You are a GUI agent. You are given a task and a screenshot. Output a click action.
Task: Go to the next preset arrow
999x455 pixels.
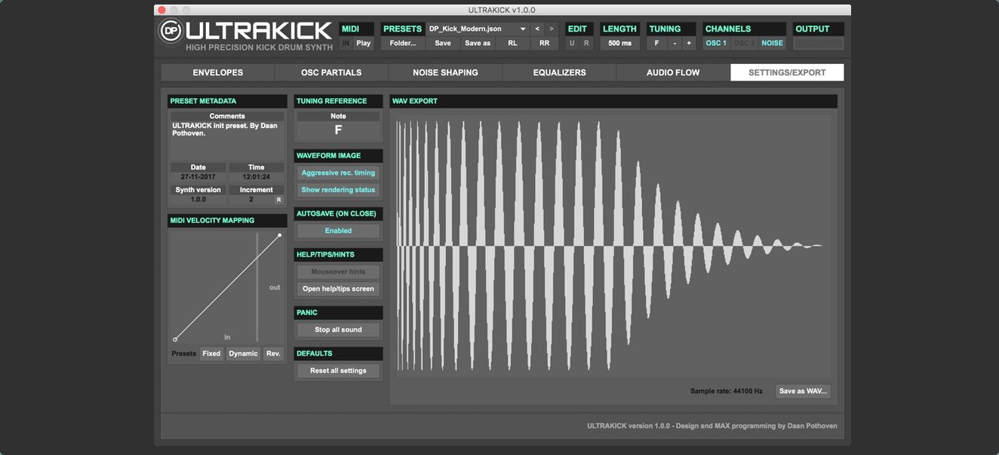552,29
